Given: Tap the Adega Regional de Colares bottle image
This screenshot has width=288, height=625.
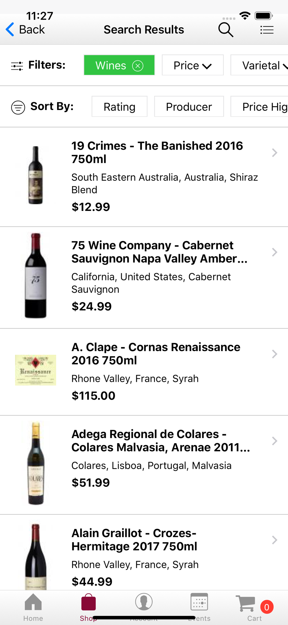Looking at the screenshot, I should point(36,464).
